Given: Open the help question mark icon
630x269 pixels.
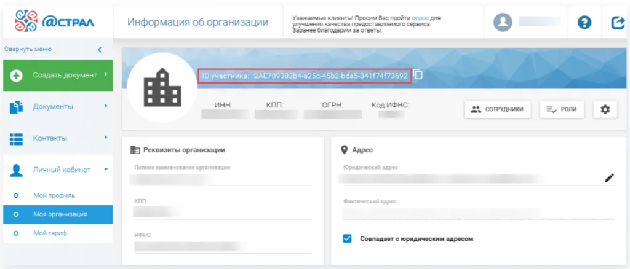Looking at the screenshot, I should [584, 23].
